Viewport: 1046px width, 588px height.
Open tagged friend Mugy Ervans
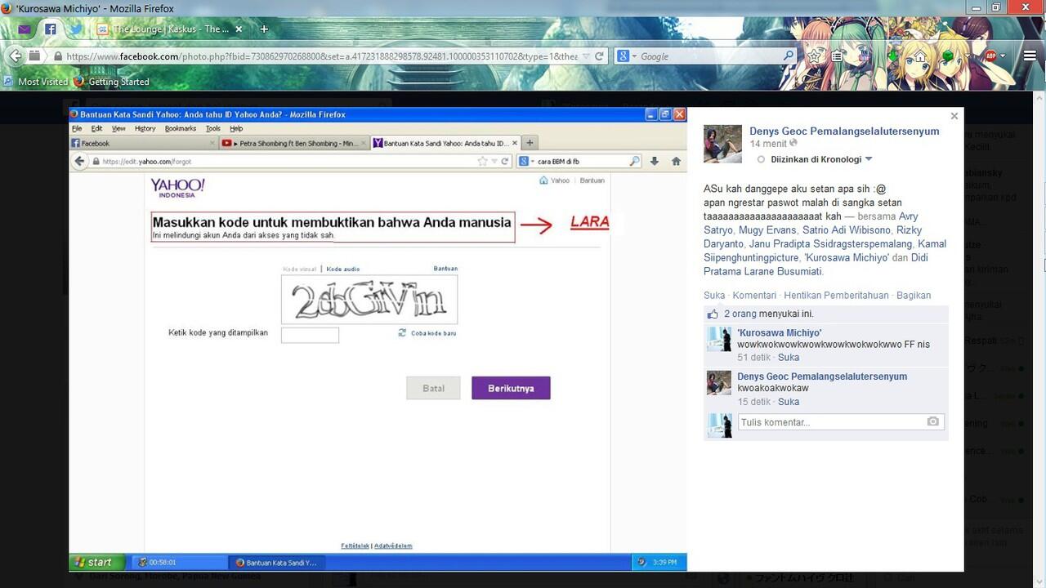[766, 230]
